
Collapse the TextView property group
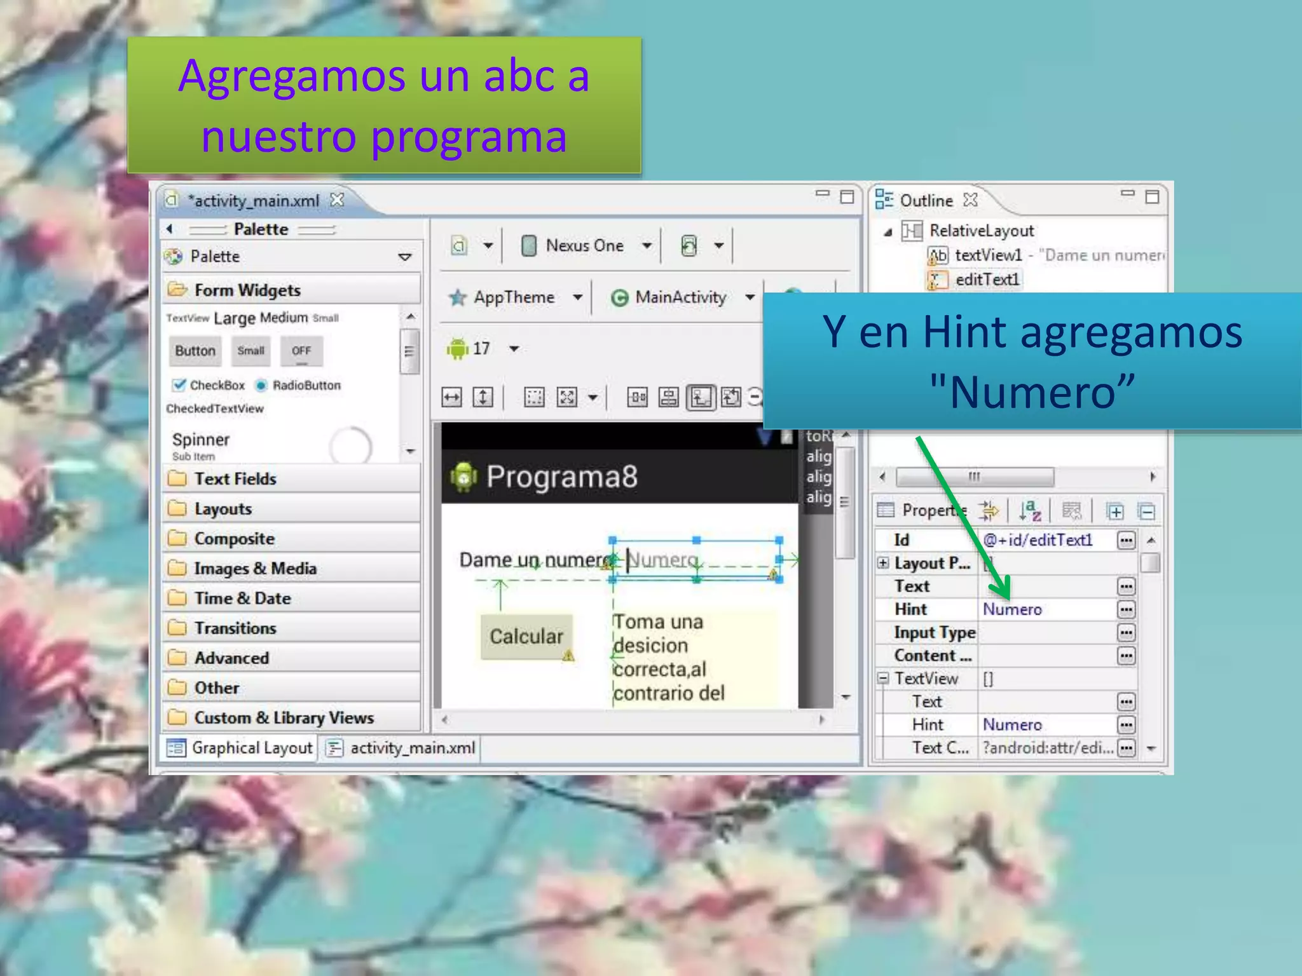883,678
